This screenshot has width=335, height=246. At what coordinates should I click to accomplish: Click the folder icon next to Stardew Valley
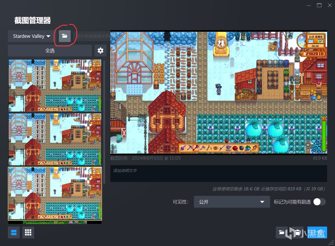[65, 36]
